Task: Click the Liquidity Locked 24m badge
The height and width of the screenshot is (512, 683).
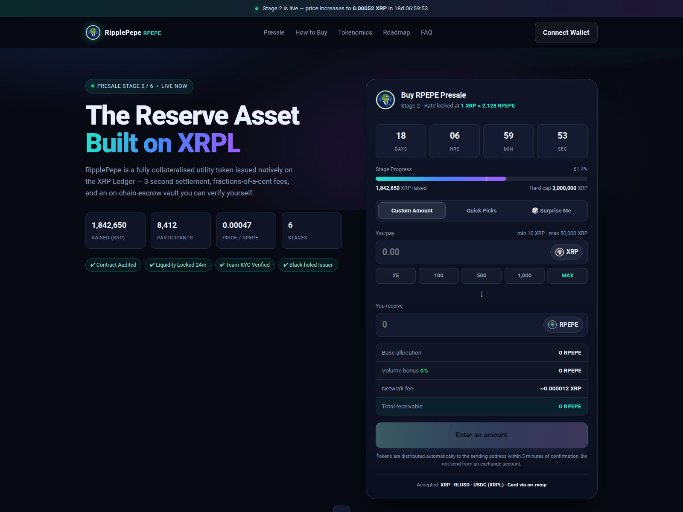Action: click(178, 265)
